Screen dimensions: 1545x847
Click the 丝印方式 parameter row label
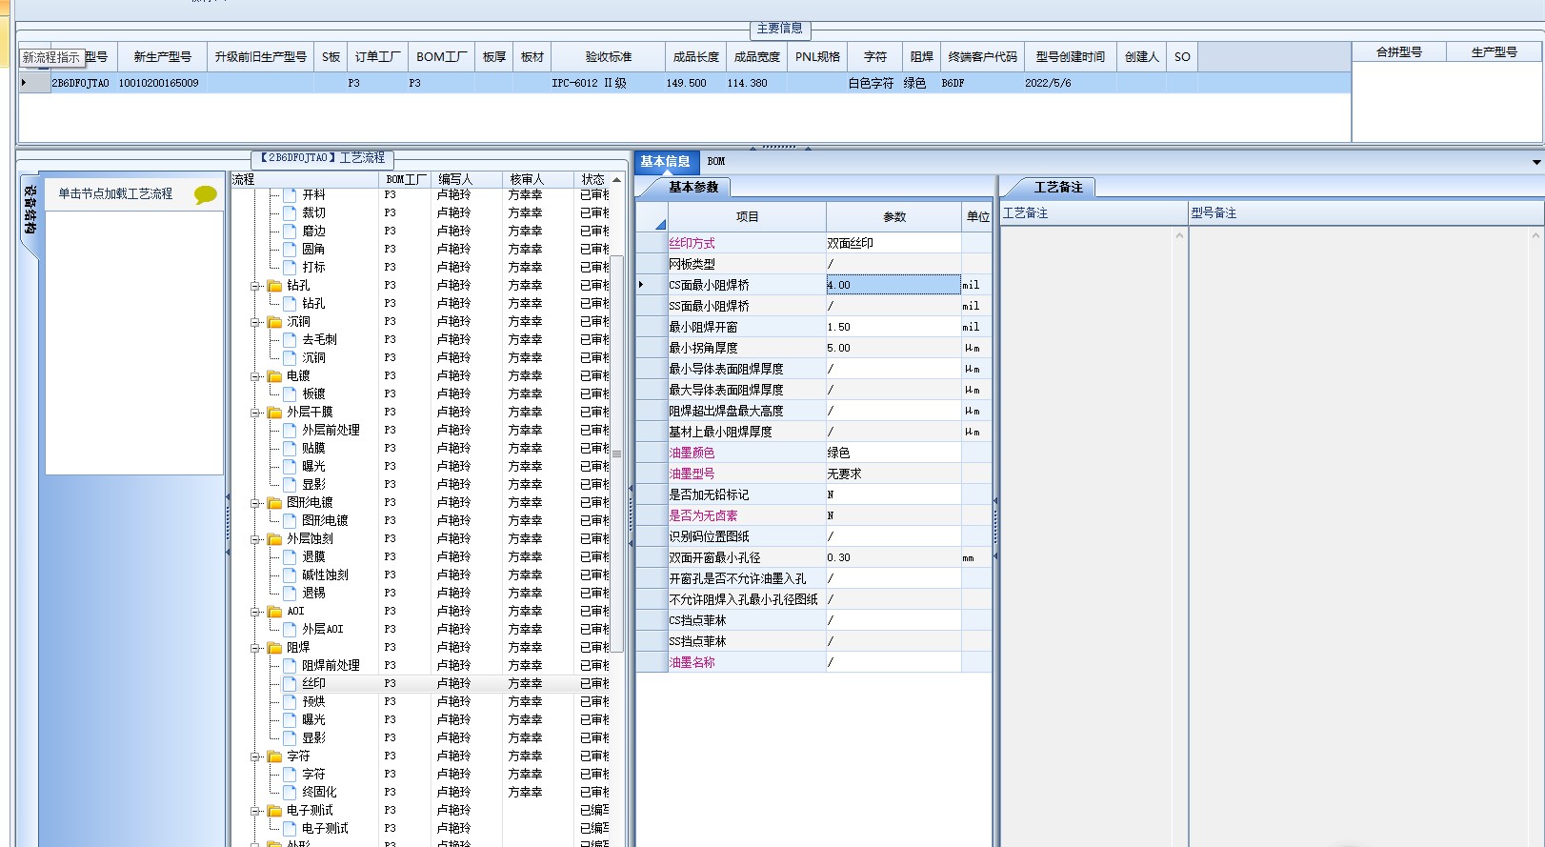pyautogui.click(x=692, y=243)
